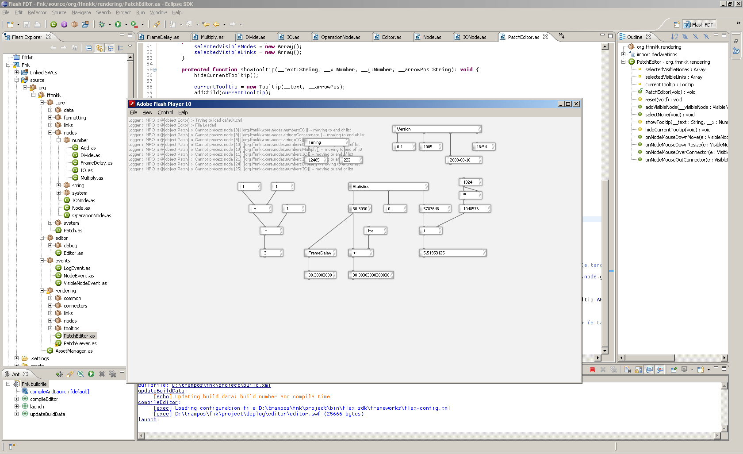Image resolution: width=743 pixels, height=454 pixels.
Task: Click red Terminate icon in Console
Action: coord(592,369)
